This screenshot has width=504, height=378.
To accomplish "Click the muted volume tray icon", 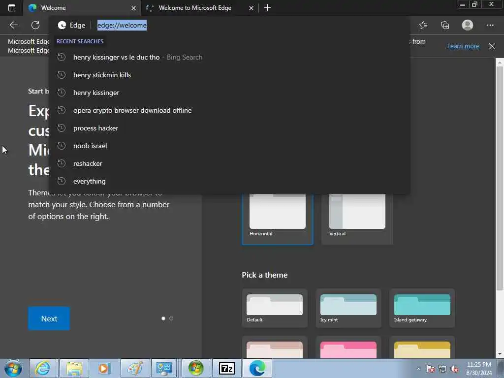I will pyautogui.click(x=454, y=369).
